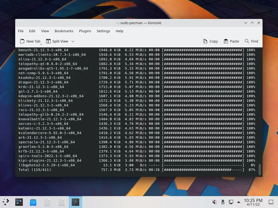This screenshot has height=208, width=278.
Task: Click the Paste toolbar button
Action: coord(231,41)
